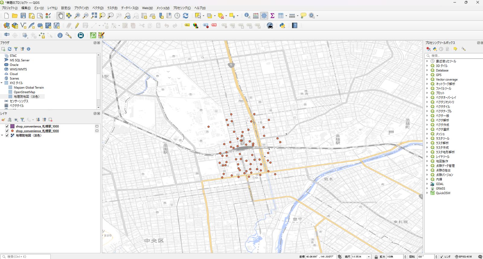Image resolution: width=483 pixels, height=259 pixels.
Task: Click the QuickOSM magnifier toolbar icon
Action: point(93,35)
